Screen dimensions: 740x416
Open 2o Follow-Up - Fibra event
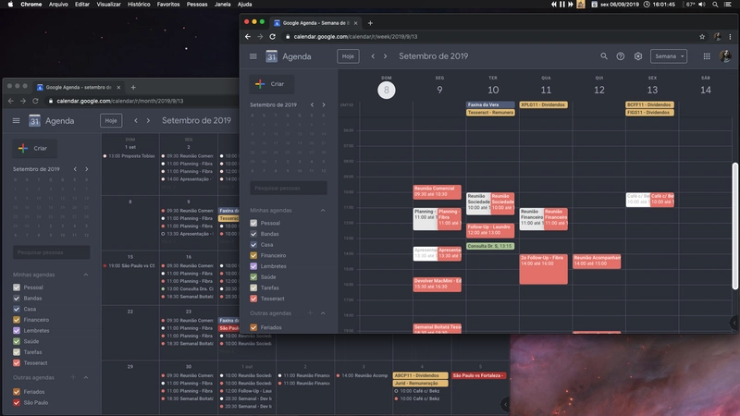543,269
